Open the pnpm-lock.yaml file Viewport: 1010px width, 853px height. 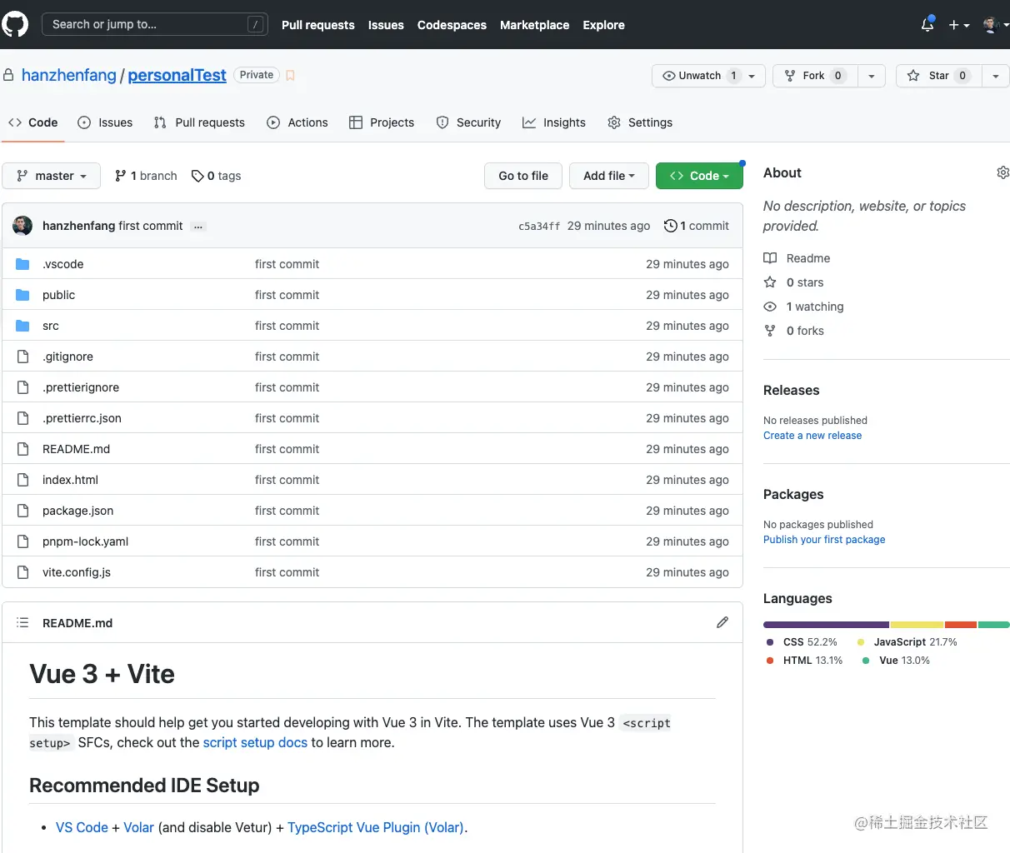click(x=85, y=541)
